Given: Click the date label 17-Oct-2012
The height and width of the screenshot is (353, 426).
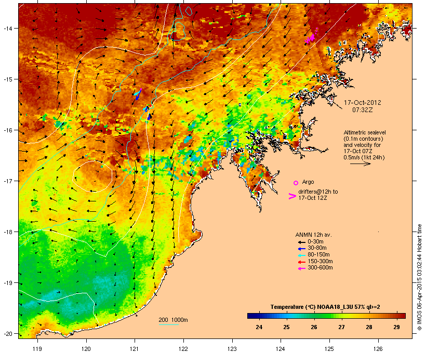Looking at the screenshot, I should point(363,103).
